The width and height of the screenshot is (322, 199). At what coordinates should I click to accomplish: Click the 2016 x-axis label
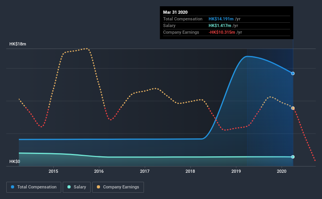(x=99, y=171)
